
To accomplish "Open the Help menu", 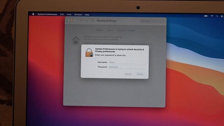I will (x=87, y=15).
